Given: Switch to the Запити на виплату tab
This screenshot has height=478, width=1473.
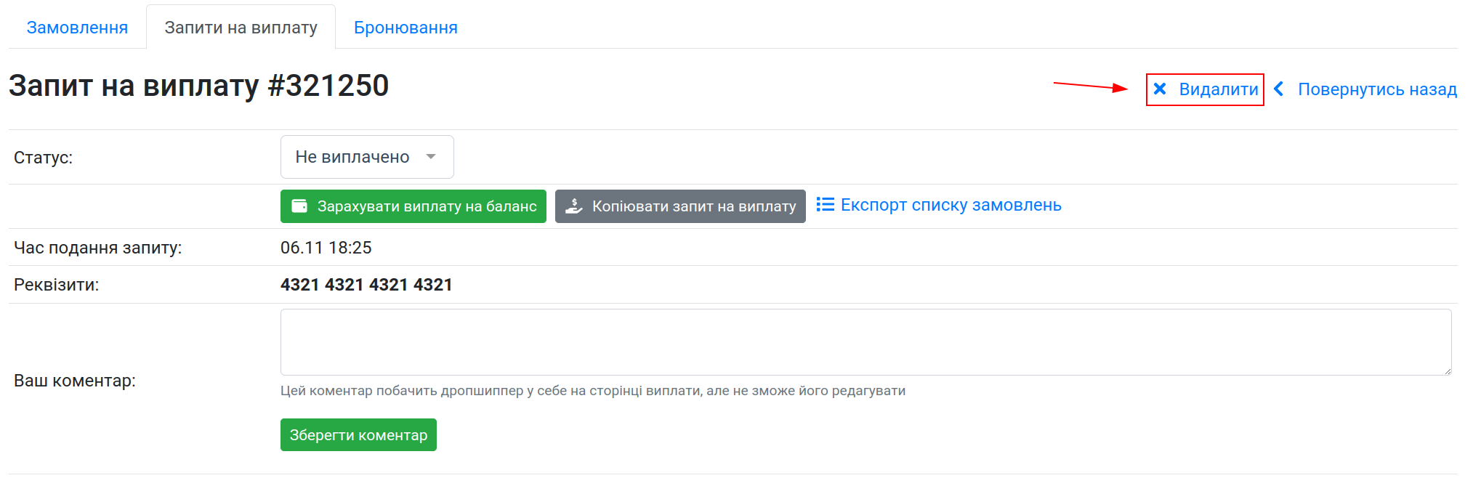Looking at the screenshot, I should [241, 28].
